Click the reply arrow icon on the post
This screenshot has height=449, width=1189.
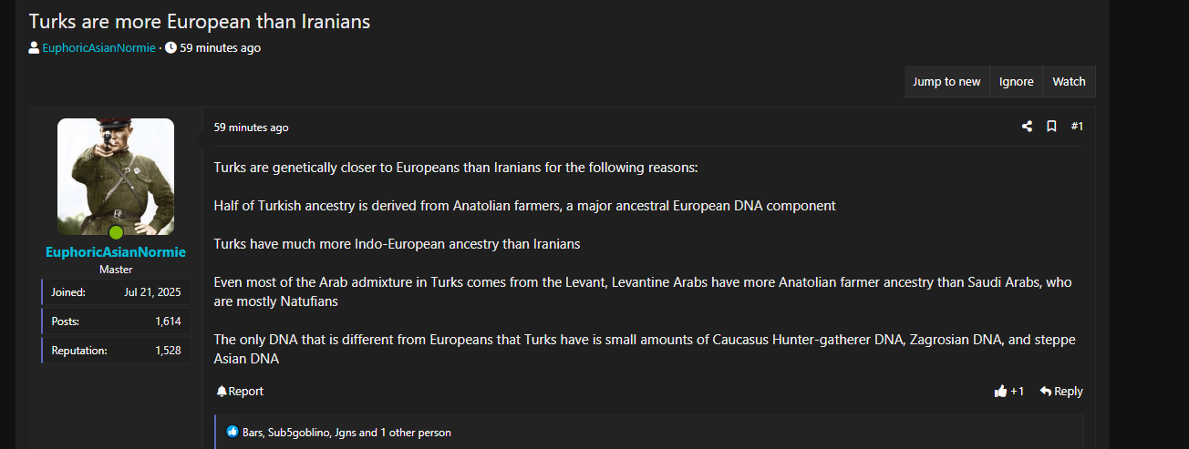[1046, 392]
